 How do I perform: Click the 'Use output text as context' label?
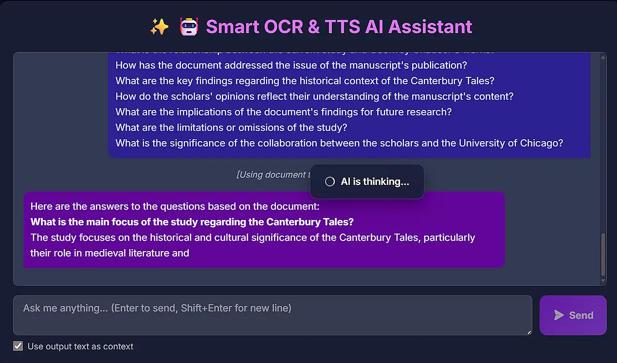pyautogui.click(x=80, y=346)
